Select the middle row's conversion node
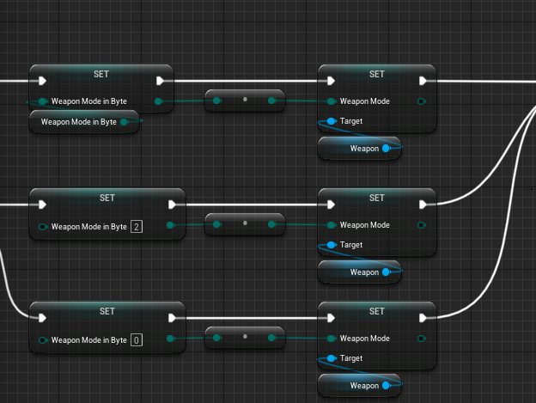This screenshot has height=403, width=536. tap(244, 224)
